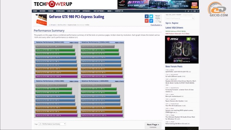Open Instagram icon in navigation bar
Screen dimensions: 231x130
coord(191,11)
